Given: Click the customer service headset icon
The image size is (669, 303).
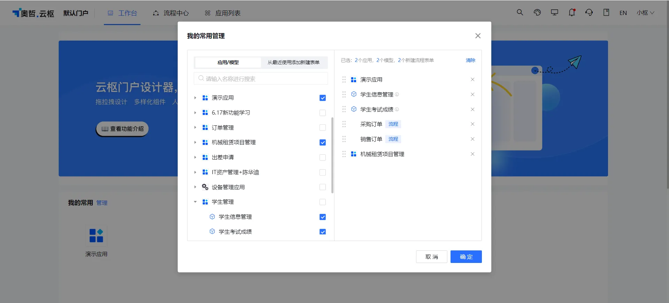Looking at the screenshot, I should pos(589,13).
